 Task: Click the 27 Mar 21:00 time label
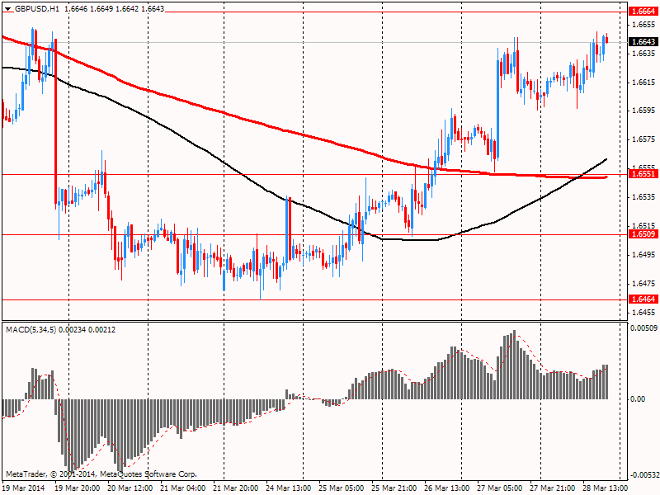click(x=553, y=488)
